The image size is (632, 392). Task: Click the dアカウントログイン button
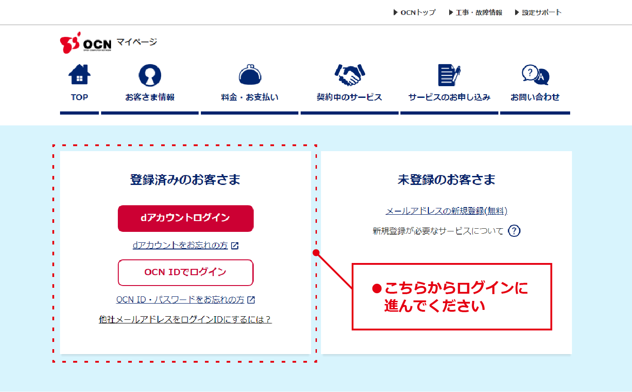tap(186, 218)
